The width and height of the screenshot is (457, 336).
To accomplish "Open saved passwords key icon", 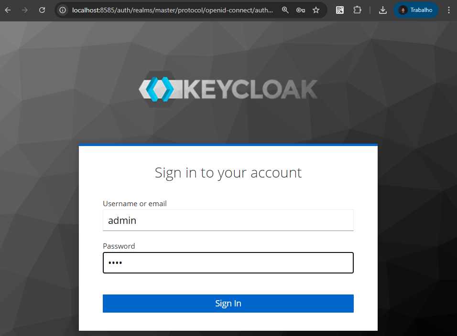I will [x=301, y=10].
